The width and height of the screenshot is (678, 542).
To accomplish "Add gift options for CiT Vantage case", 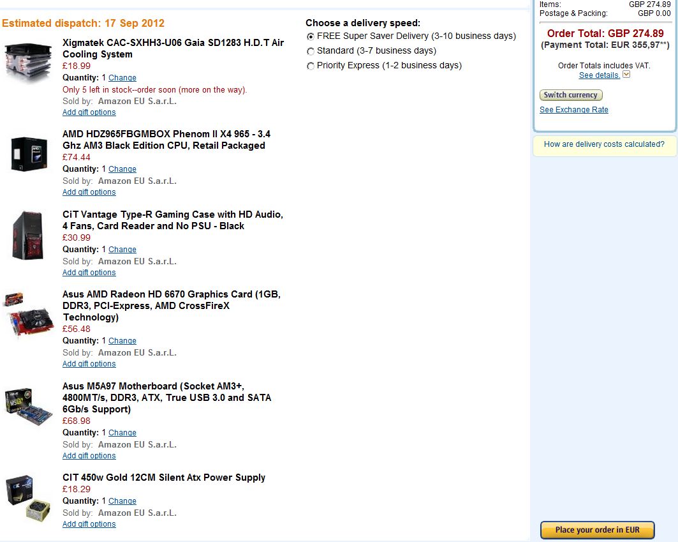I will (89, 273).
